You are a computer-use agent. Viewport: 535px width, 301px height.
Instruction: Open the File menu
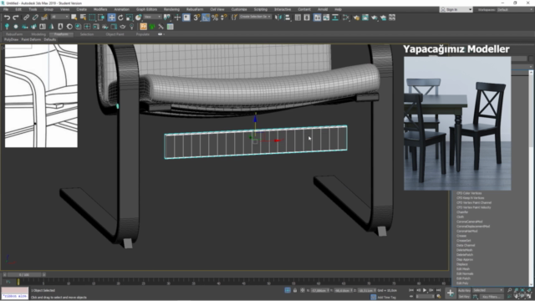pos(6,9)
